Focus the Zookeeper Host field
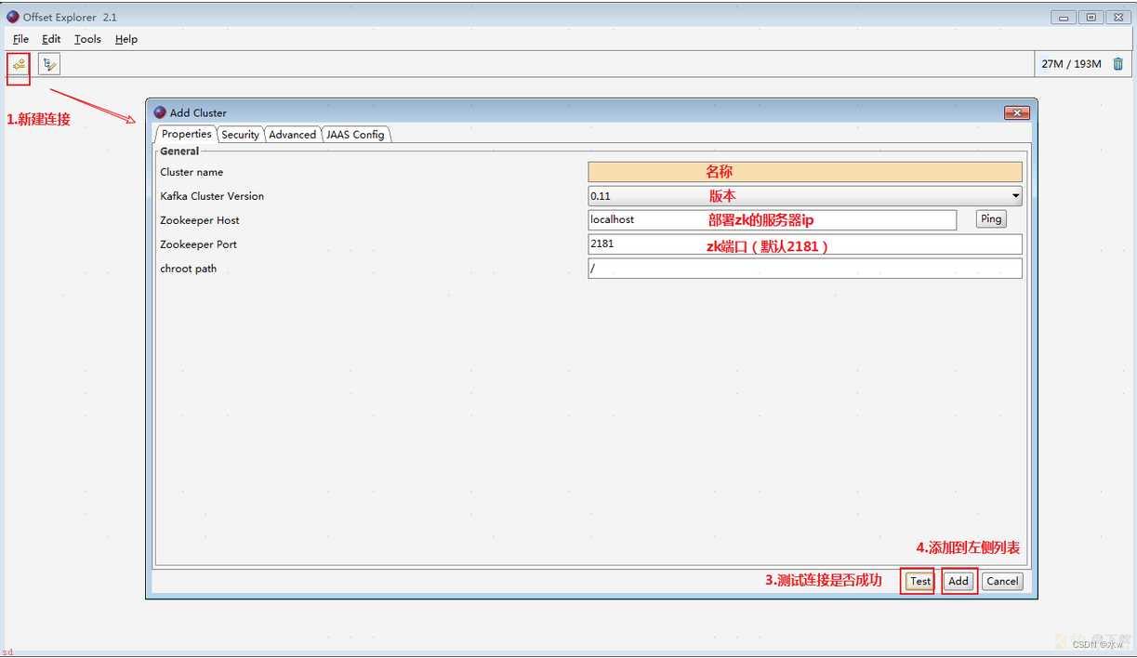This screenshot has height=658, width=1137. (x=772, y=220)
